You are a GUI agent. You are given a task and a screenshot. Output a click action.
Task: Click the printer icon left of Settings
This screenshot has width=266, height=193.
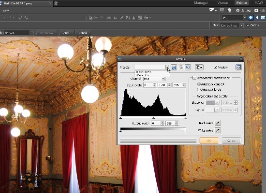click(229, 10)
